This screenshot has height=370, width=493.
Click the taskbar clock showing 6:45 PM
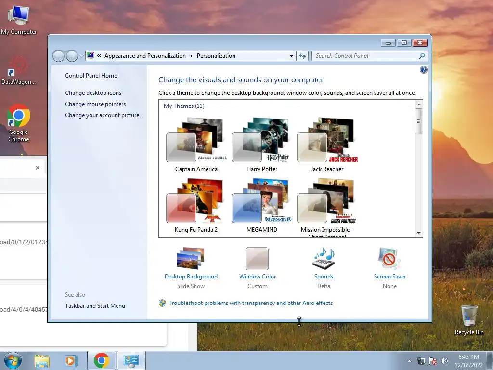point(468,361)
